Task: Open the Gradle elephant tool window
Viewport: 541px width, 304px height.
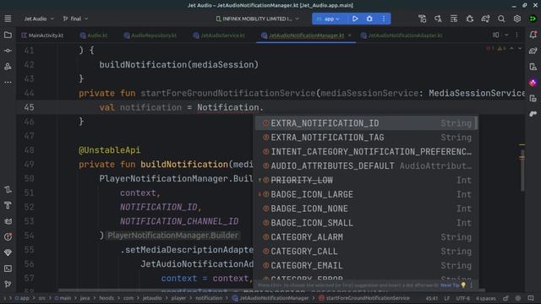Action: pyautogui.click(x=533, y=51)
